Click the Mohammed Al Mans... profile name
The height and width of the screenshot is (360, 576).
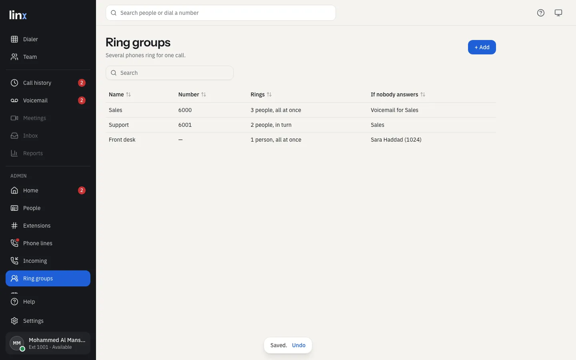point(57,340)
